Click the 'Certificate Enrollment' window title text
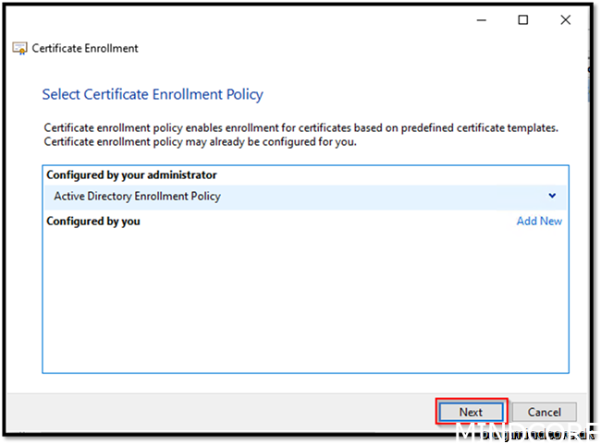The width and height of the screenshot is (601, 444). point(85,48)
